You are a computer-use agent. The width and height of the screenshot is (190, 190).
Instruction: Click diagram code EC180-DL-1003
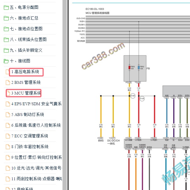tap(95, 9)
